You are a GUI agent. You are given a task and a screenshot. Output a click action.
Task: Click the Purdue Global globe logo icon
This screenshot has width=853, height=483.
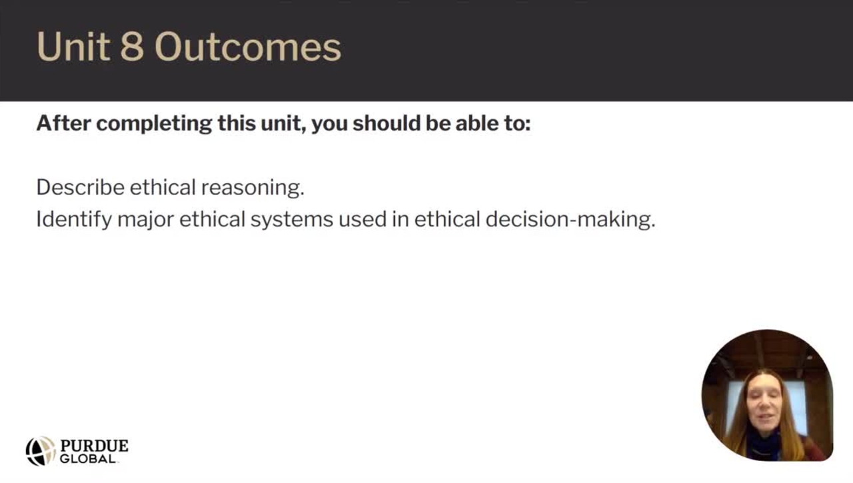click(40, 451)
